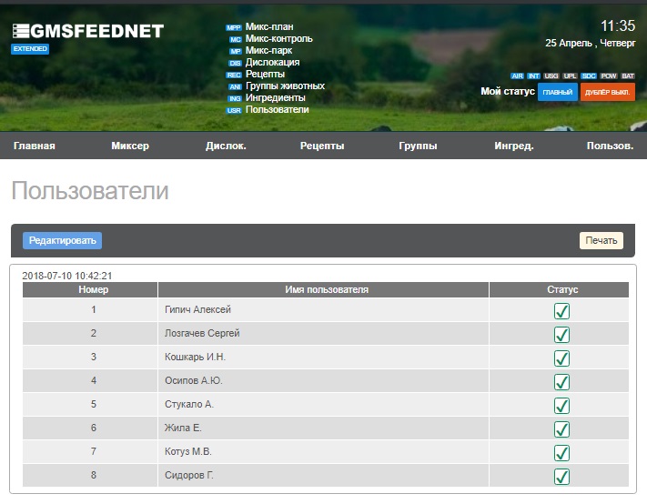Open the Пользов. tab
Viewport: 647px width, 504px height.
pyautogui.click(x=610, y=146)
